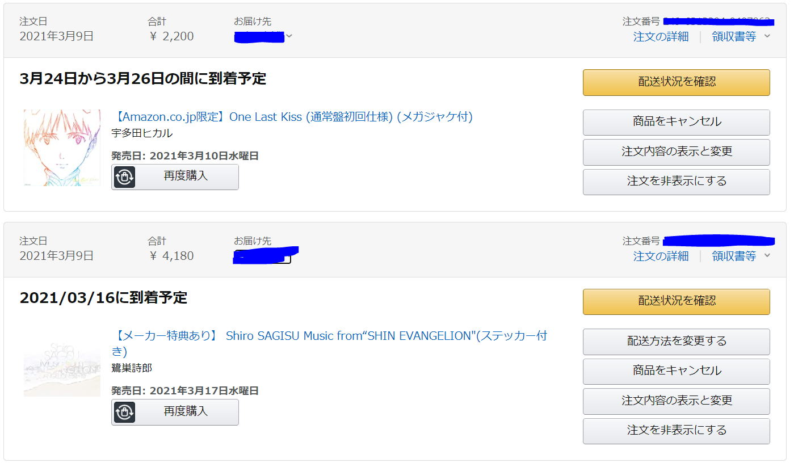This screenshot has width=794, height=467.
Task: Expand the delivery address dropdown of the ¥2,200 order
Action: [x=289, y=36]
